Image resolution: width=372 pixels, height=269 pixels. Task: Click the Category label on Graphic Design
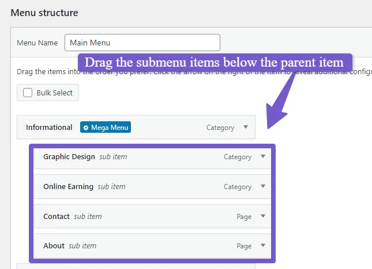pyautogui.click(x=238, y=157)
